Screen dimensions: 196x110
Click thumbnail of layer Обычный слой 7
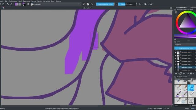pyautogui.click(x=178, y=58)
